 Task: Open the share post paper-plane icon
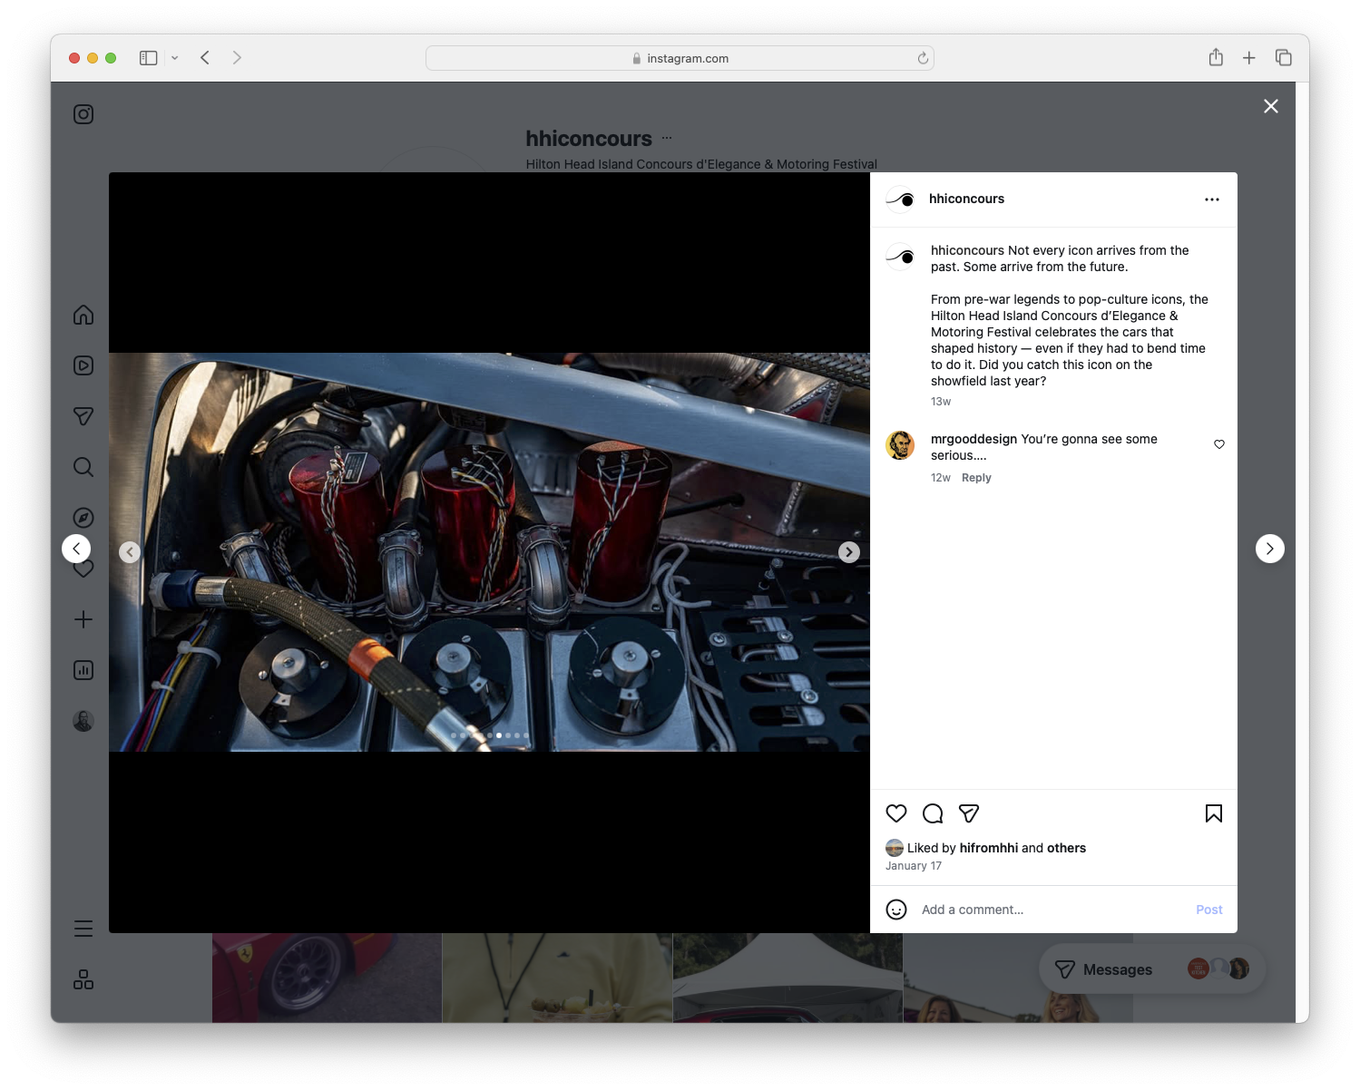coord(969,813)
